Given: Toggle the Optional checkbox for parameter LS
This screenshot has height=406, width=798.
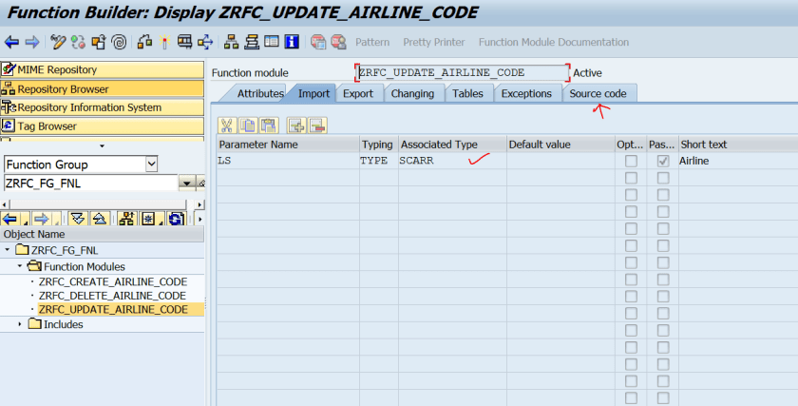Looking at the screenshot, I should 631,161.
